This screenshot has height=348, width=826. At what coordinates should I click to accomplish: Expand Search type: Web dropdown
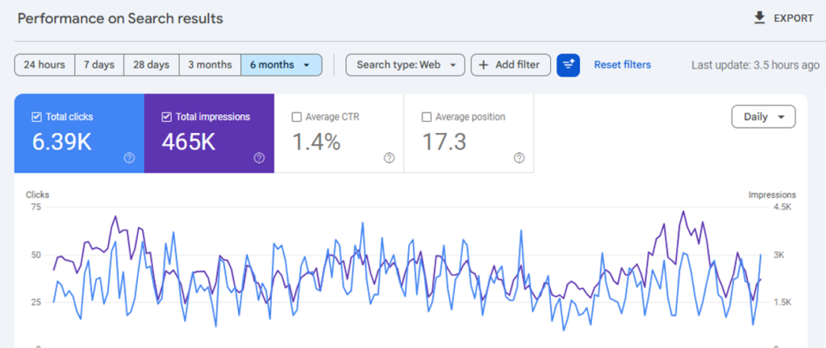405,65
